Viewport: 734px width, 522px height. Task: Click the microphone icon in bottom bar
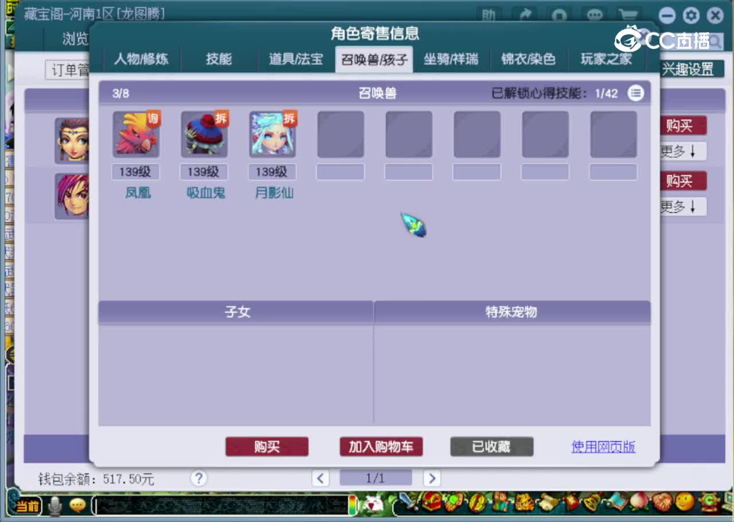coord(54,507)
